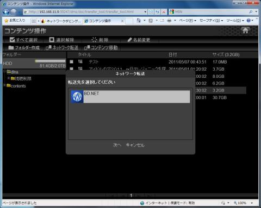The height and width of the screenshot is (208, 261).
Task: Close the コンテンツ操作 tab
Action: pyautogui.click(x=122, y=21)
